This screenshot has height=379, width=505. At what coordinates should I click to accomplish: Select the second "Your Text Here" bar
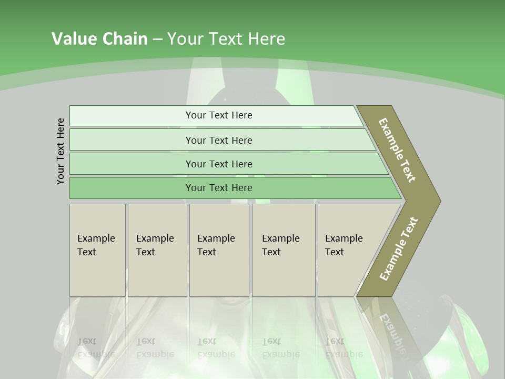point(219,140)
